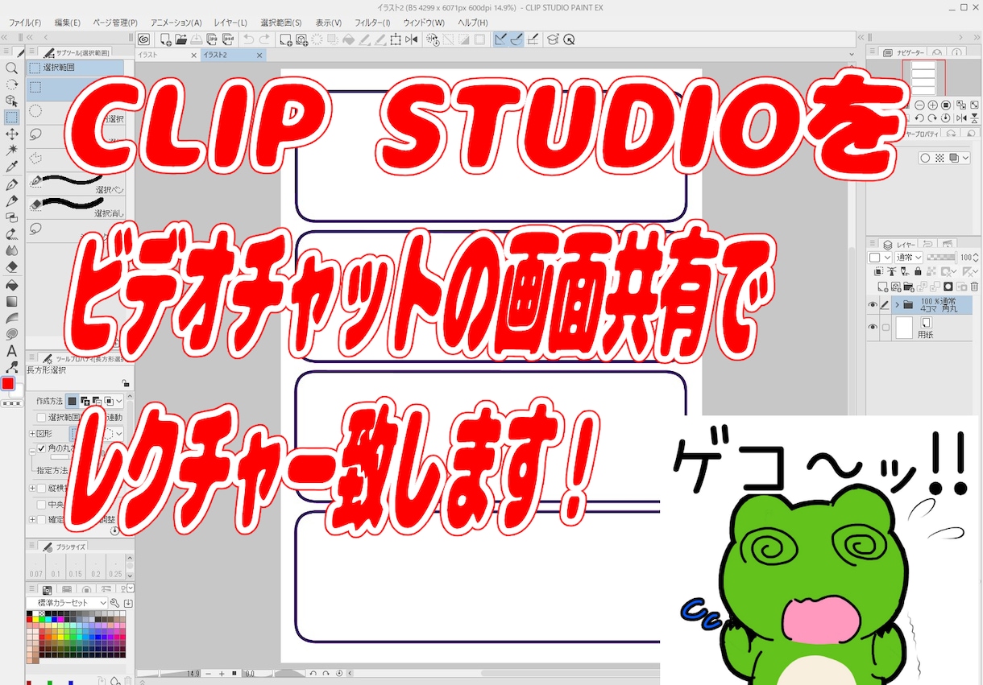Open the 編集(E) menu
The height and width of the screenshot is (685, 983).
tap(67, 23)
